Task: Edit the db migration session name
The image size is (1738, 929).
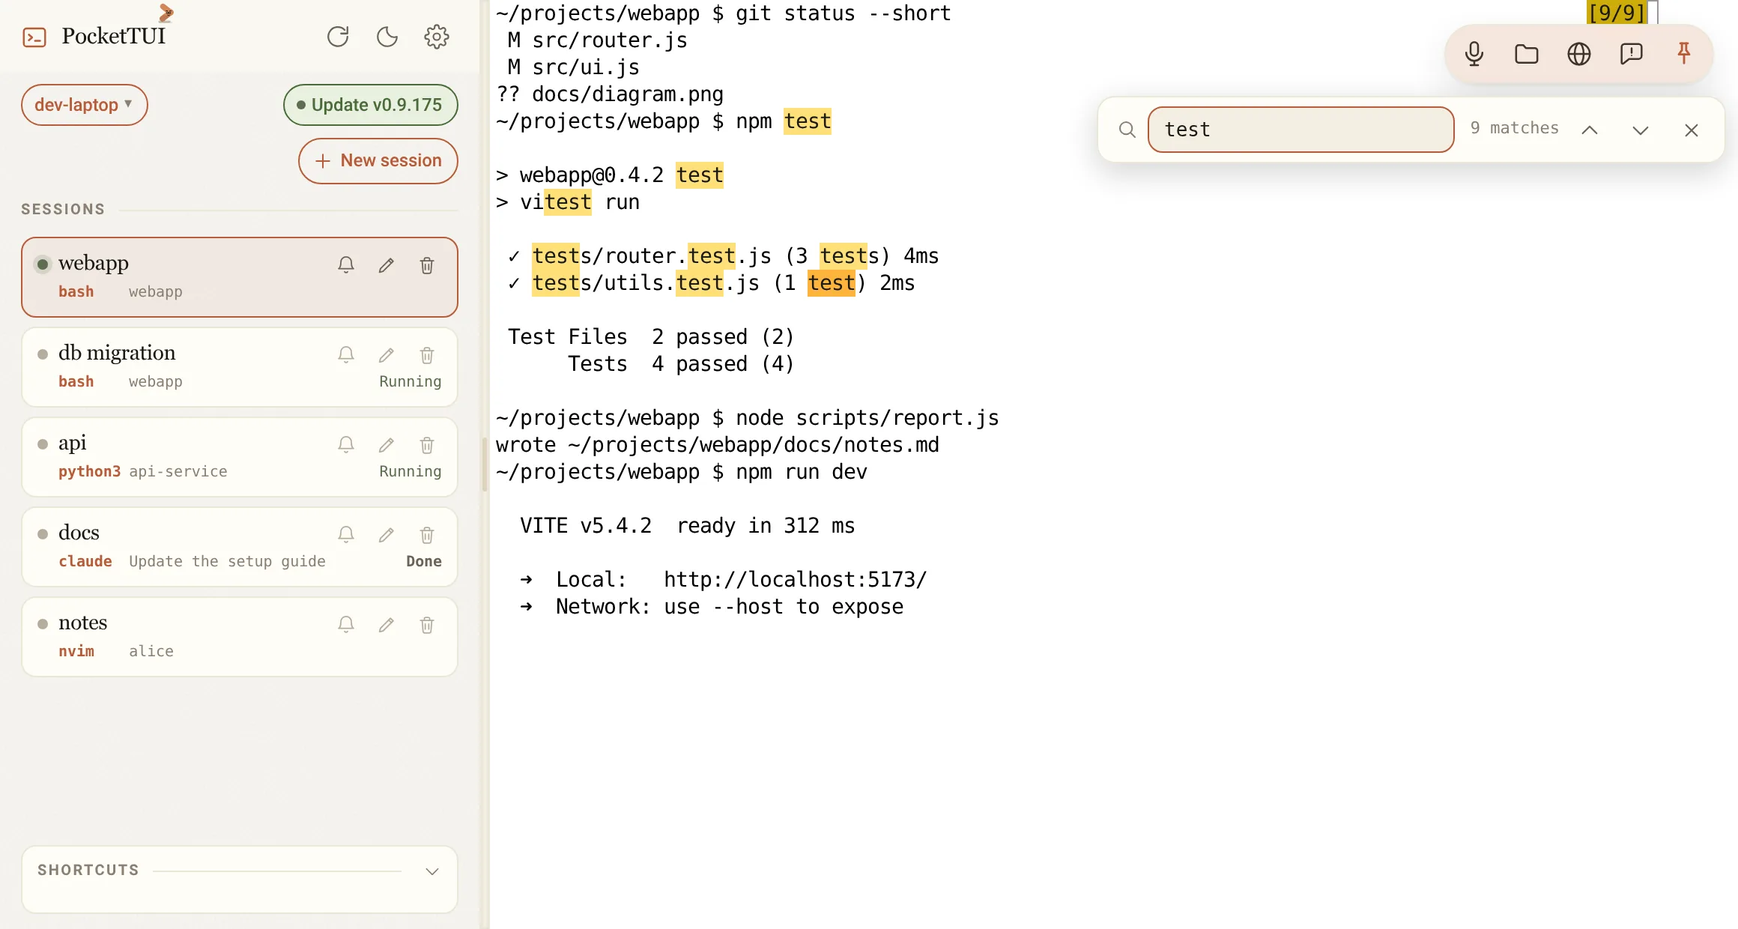Action: click(387, 354)
